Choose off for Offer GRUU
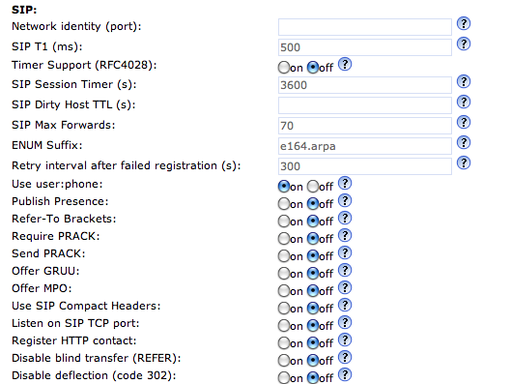 pyautogui.click(x=313, y=274)
